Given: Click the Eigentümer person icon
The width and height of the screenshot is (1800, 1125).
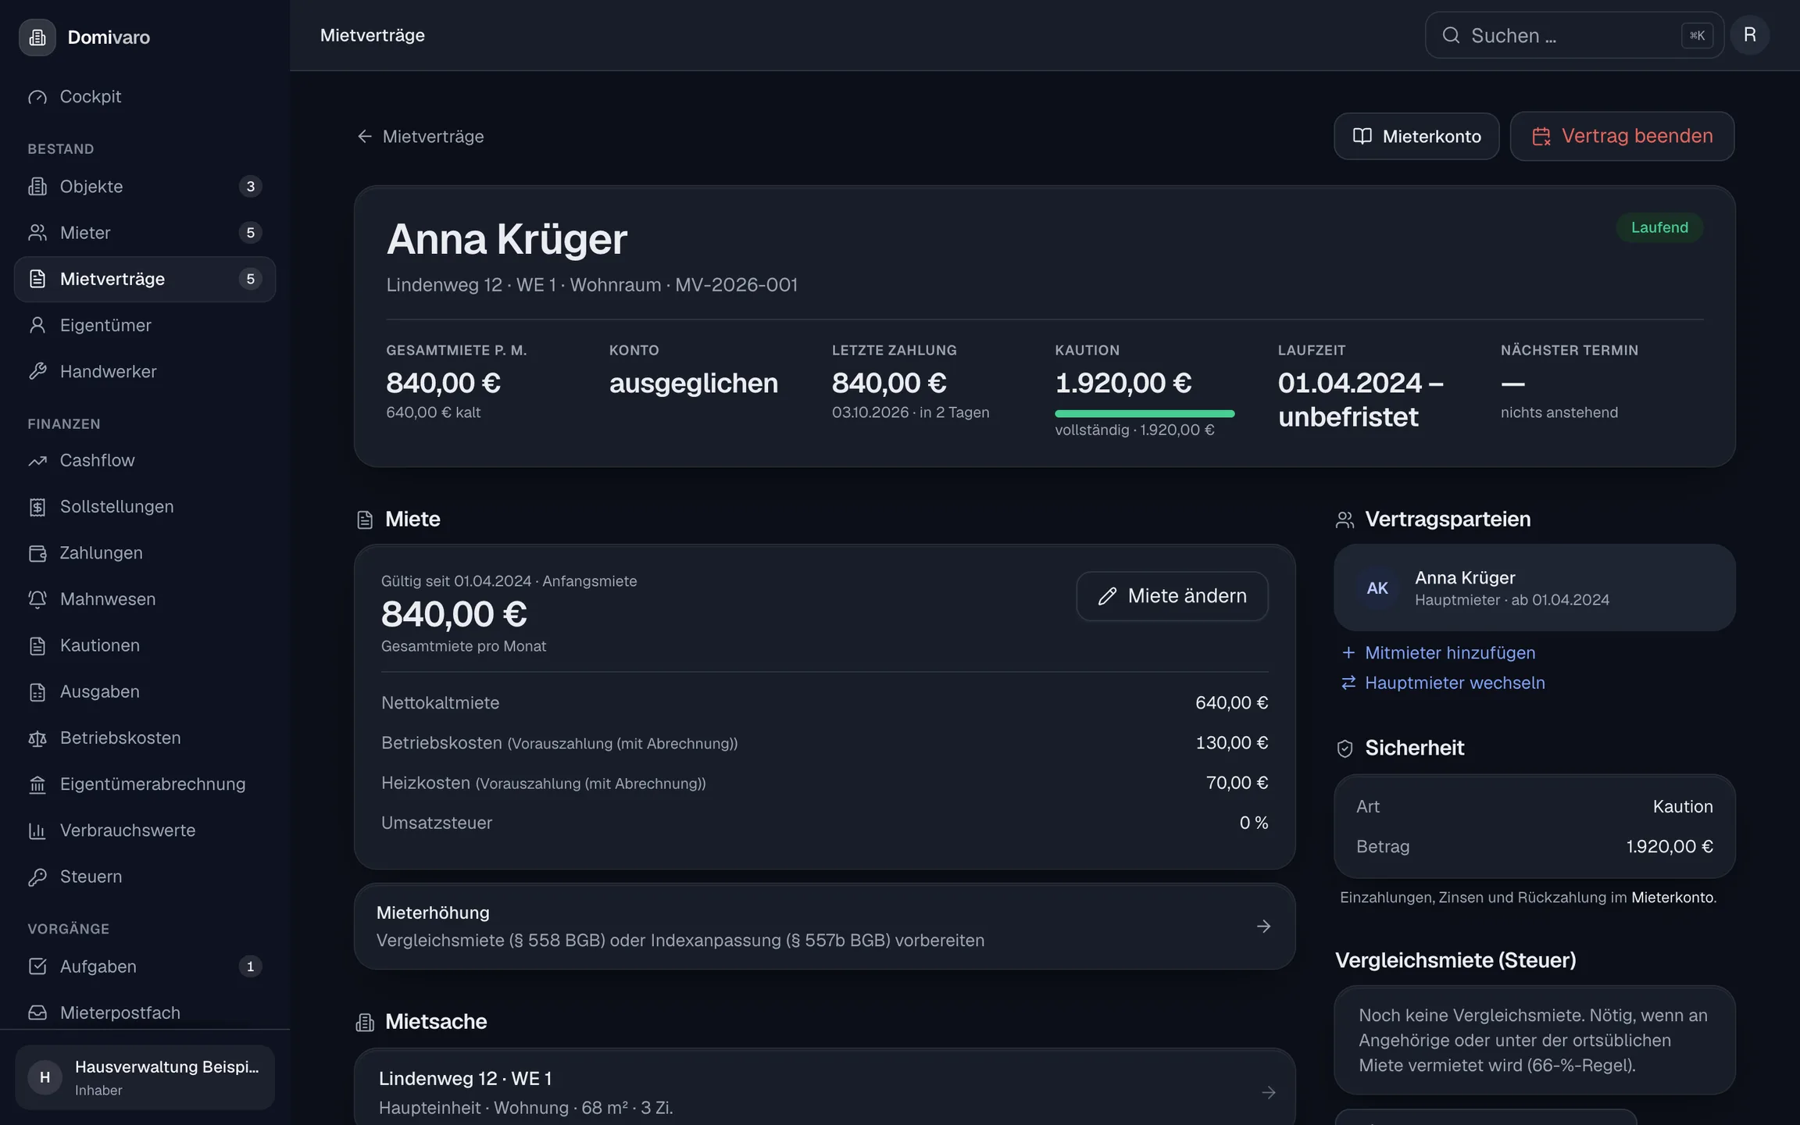Looking at the screenshot, I should (x=37, y=325).
